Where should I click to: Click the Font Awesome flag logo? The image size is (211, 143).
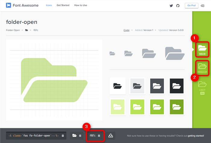[x=8, y=5]
